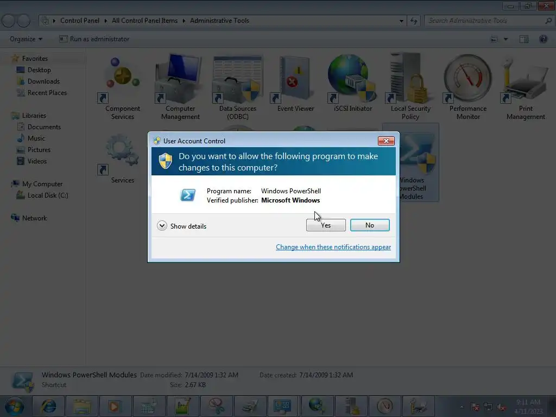Show hidden tray icons arrow
Screen dimensions: 556x417
(x=462, y=407)
